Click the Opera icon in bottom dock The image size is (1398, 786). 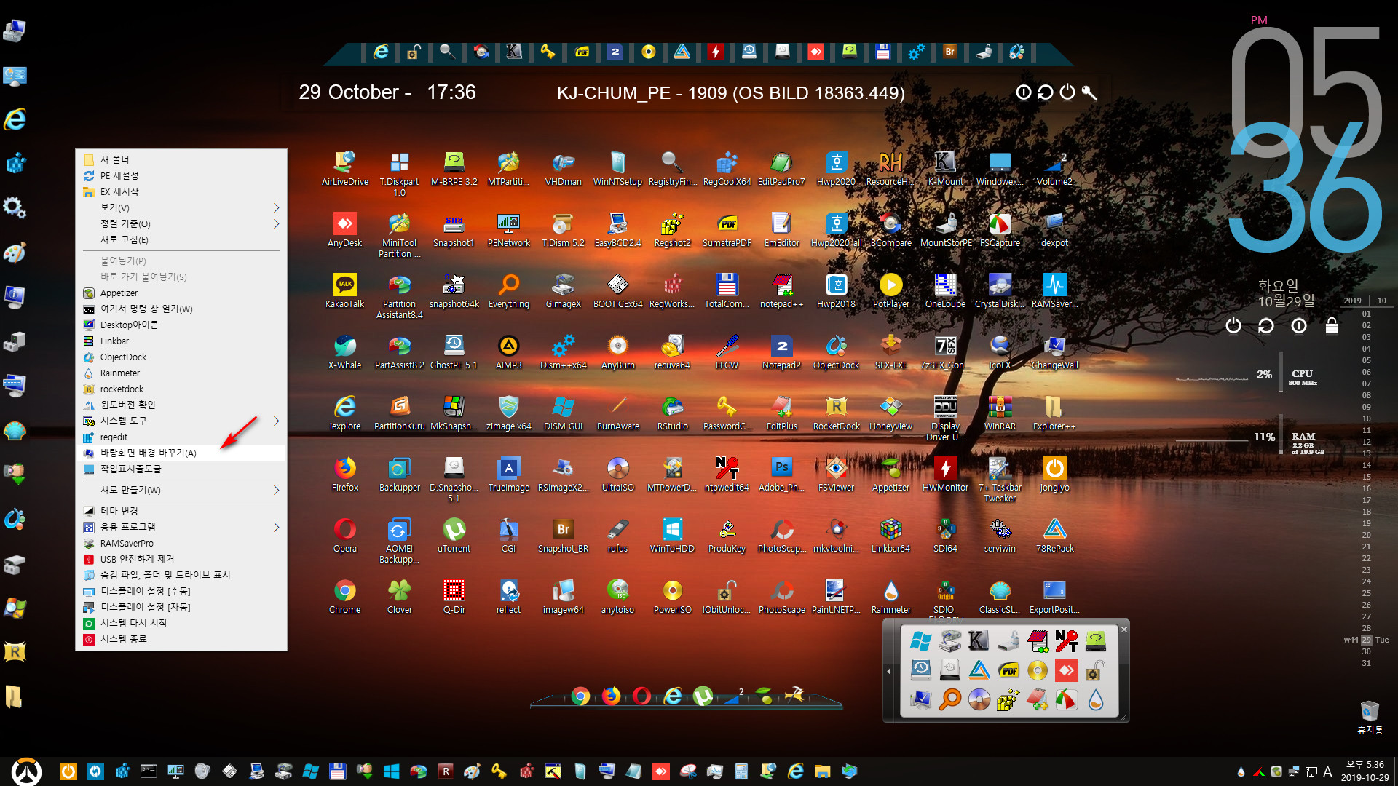click(x=641, y=696)
